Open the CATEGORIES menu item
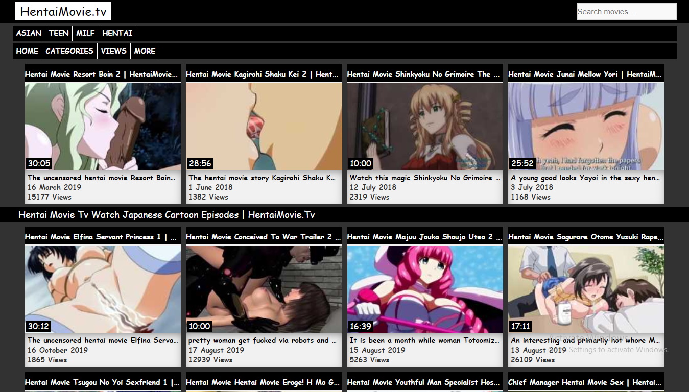 [69, 51]
